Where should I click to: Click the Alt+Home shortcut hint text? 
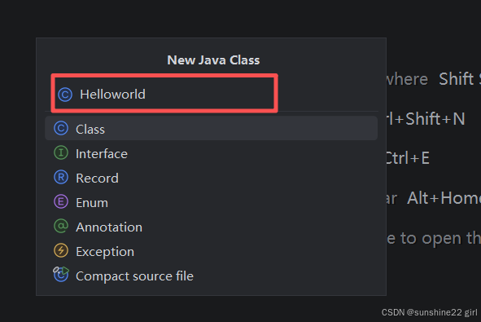pyautogui.click(x=444, y=198)
